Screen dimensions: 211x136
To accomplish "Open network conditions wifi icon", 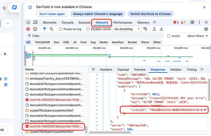I will pyautogui.click(x=145, y=29).
